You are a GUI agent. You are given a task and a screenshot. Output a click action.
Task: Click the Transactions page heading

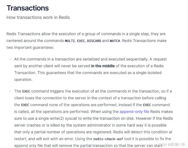pyautogui.click(x=28, y=8)
